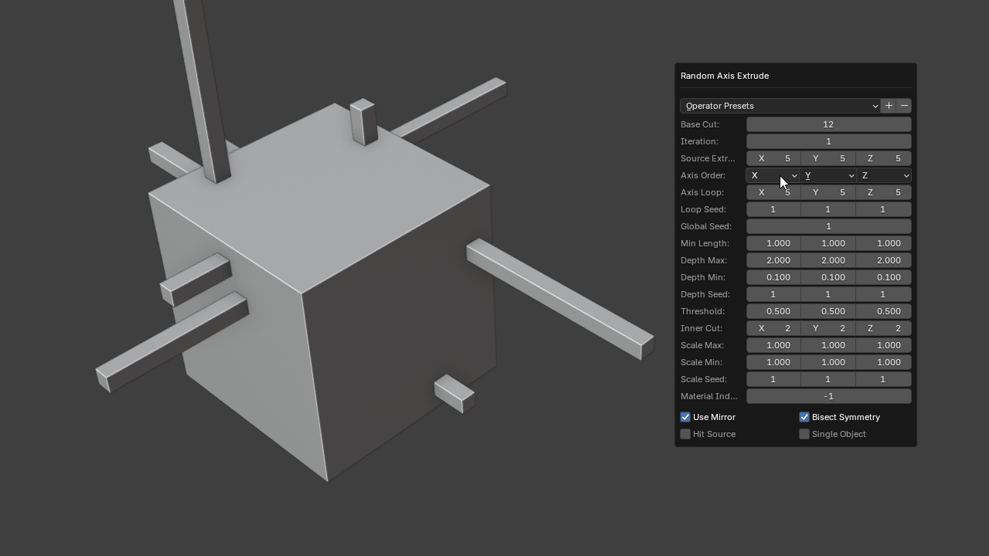Enable the Single Object checkbox
This screenshot has height=556, width=989.
pos(804,434)
